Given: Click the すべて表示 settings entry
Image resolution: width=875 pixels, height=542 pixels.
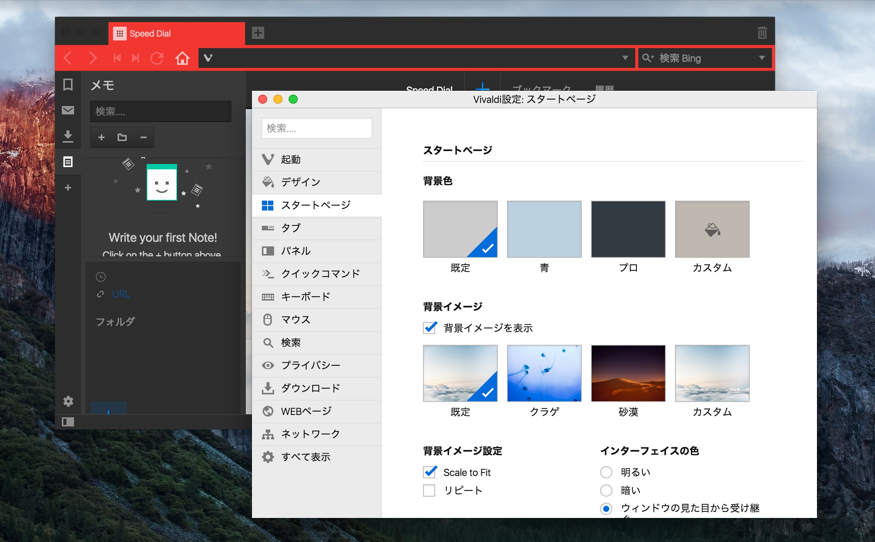Looking at the screenshot, I should tap(305, 457).
